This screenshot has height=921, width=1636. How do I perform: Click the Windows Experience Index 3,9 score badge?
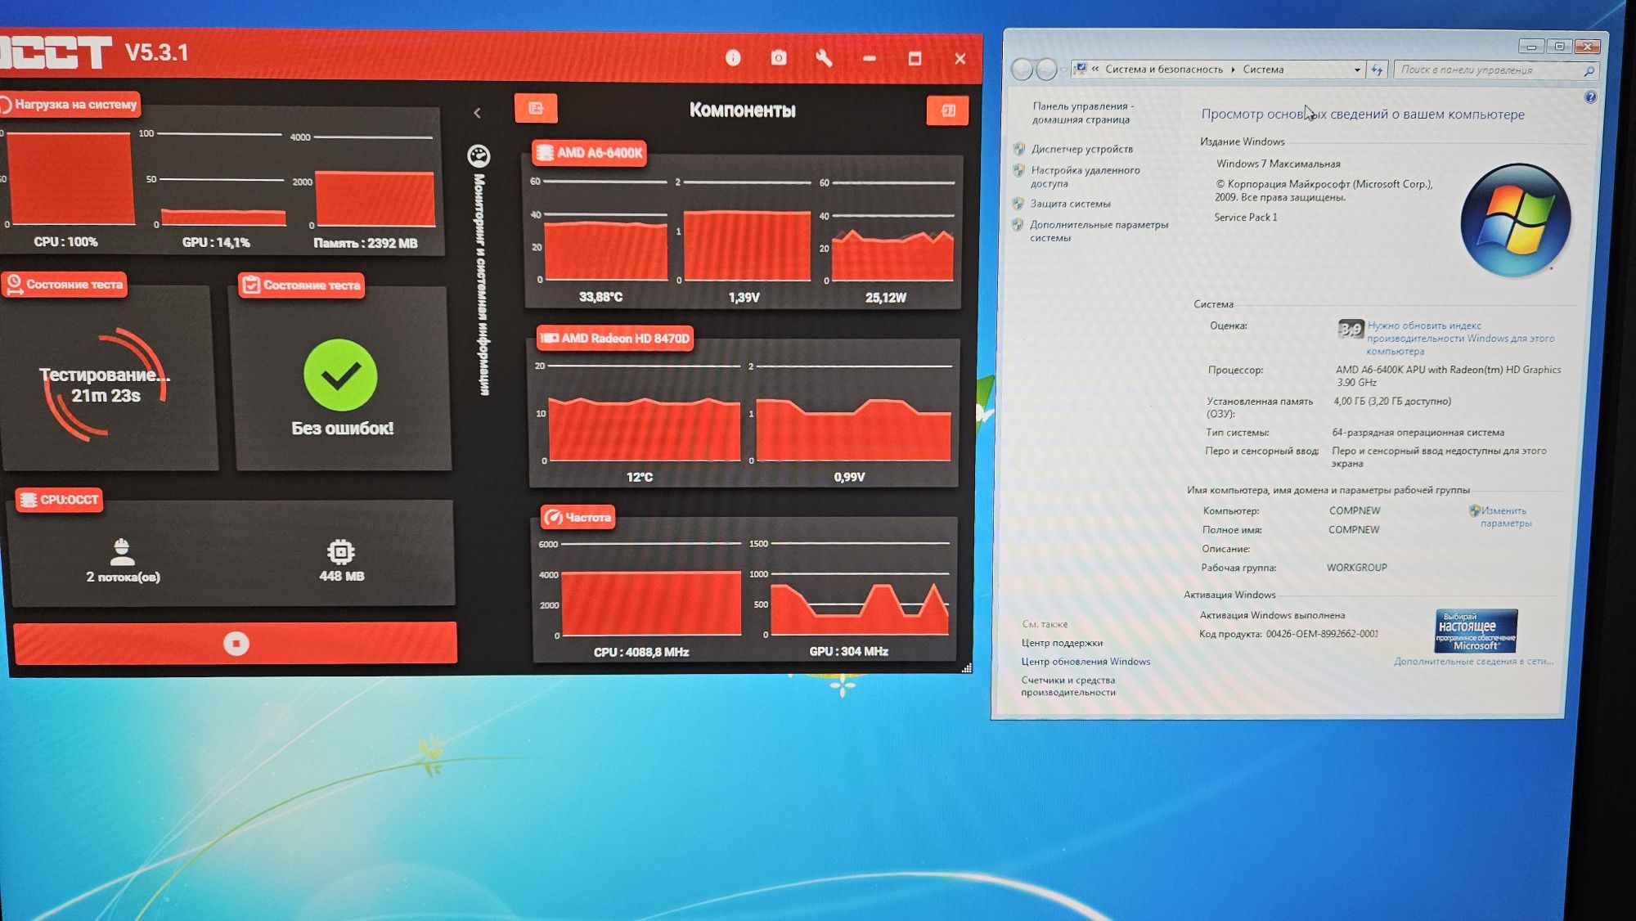click(x=1351, y=329)
